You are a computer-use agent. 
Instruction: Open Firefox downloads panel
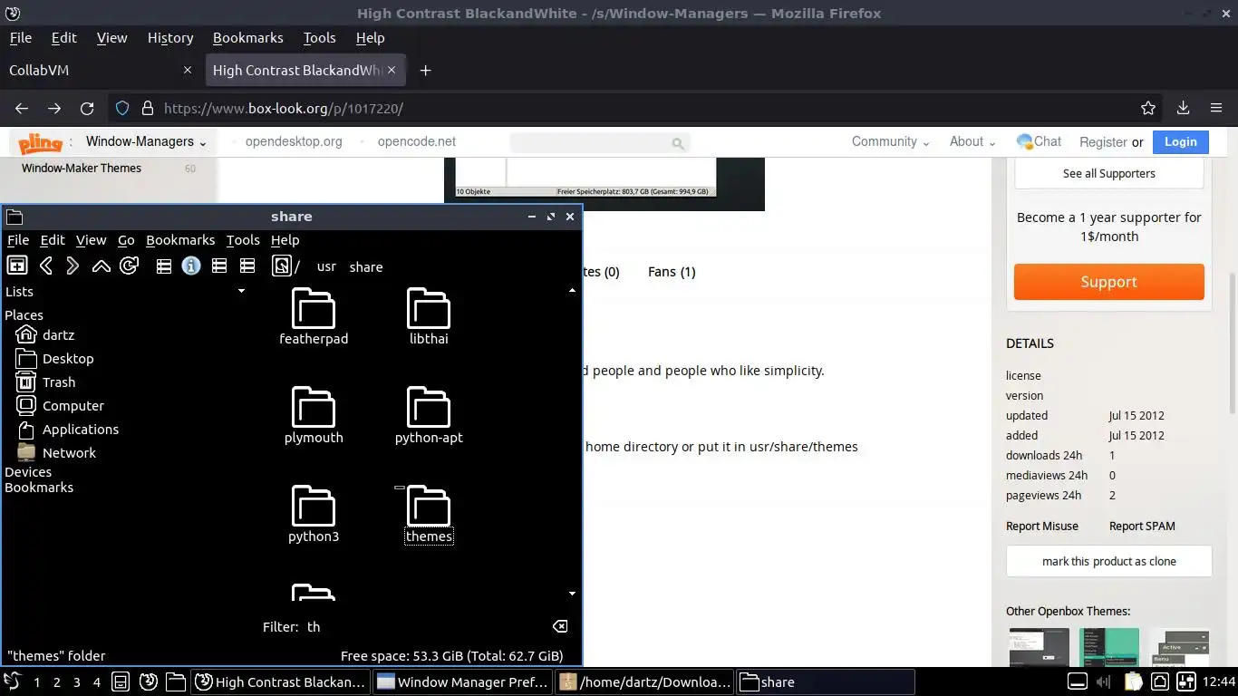(1183, 108)
